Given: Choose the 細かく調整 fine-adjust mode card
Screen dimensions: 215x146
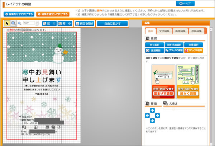Looking at the screenshot, I should pos(188,82).
